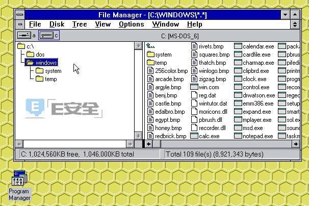Open File Manager control menu box
The image size is (309, 206).
[x=20, y=15]
